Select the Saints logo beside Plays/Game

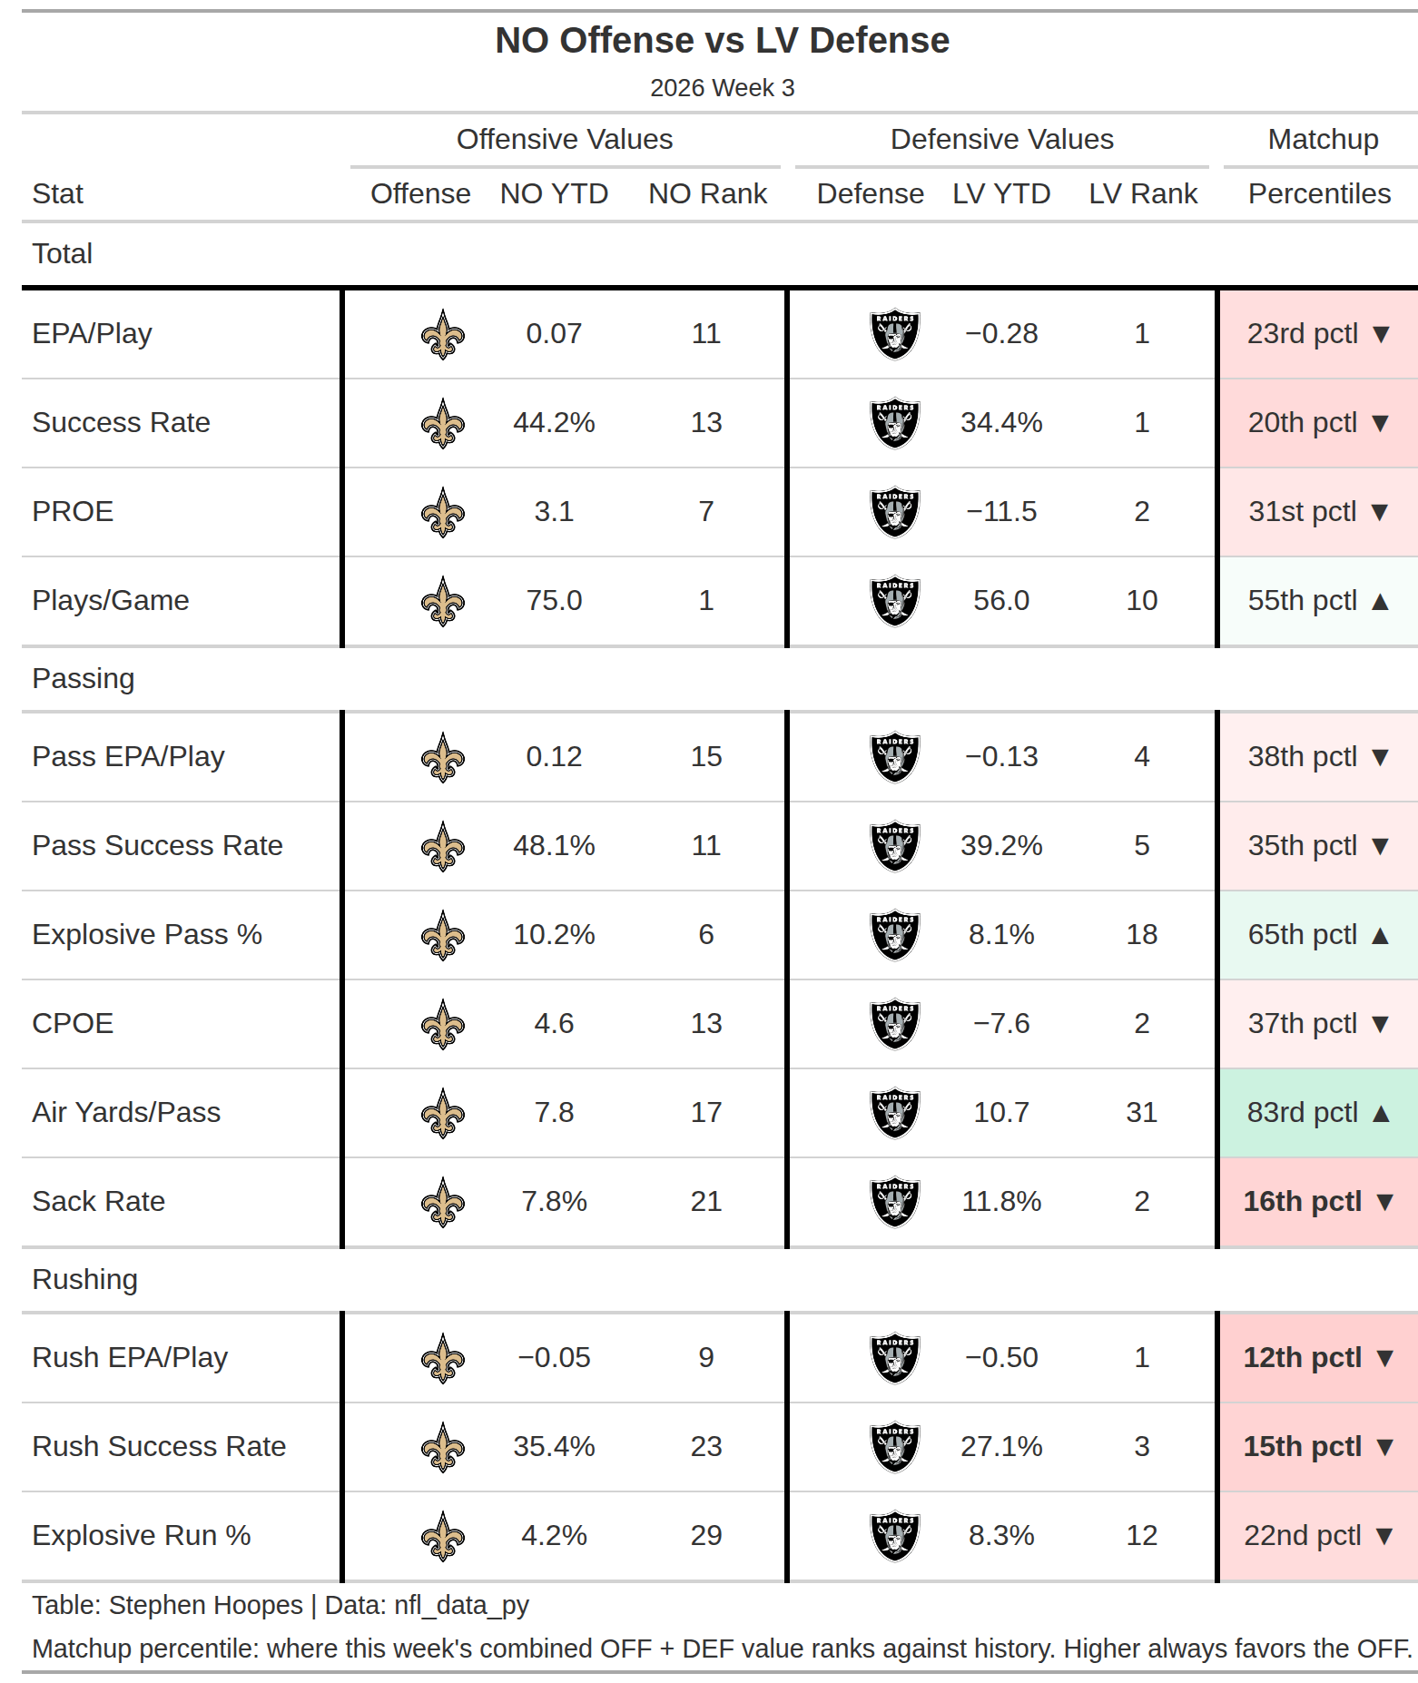click(x=443, y=601)
